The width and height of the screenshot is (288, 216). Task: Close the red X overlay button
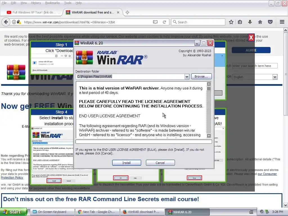251,38
